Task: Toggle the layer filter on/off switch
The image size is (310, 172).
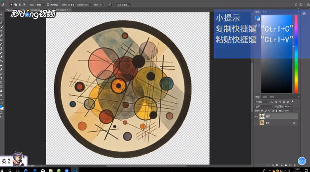Action: point(293,102)
